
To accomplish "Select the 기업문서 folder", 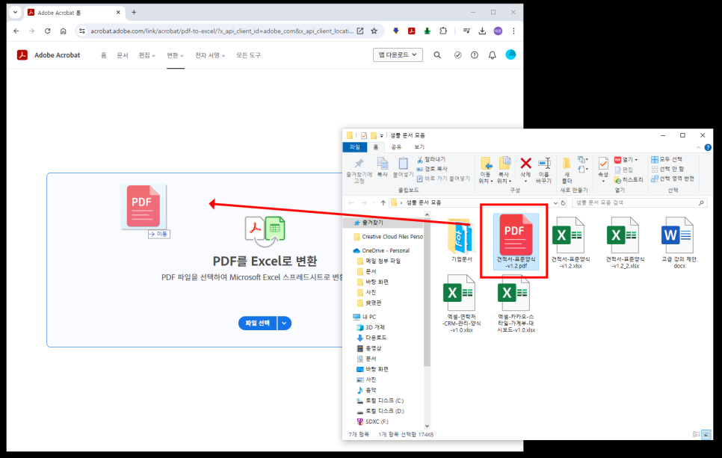I will tap(461, 241).
